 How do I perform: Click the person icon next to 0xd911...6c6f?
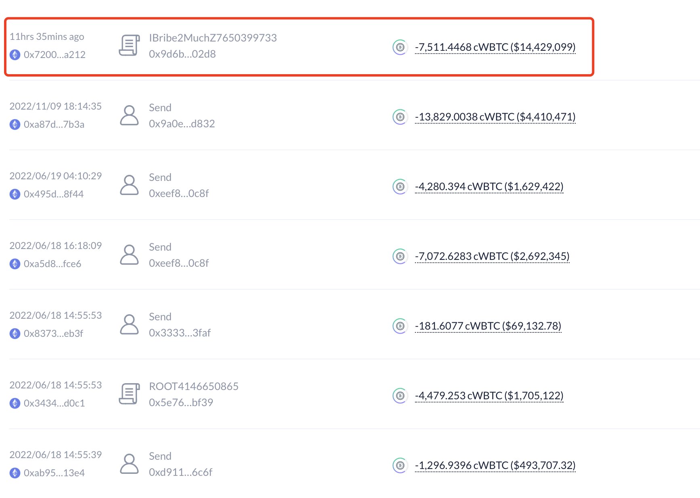point(129,464)
